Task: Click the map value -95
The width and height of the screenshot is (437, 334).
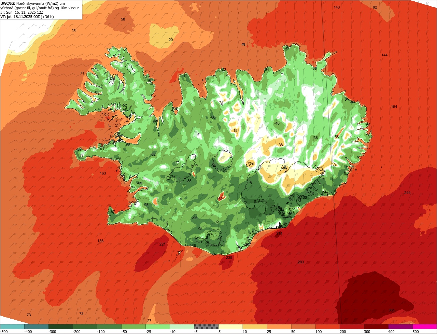Action: tap(194, 218)
